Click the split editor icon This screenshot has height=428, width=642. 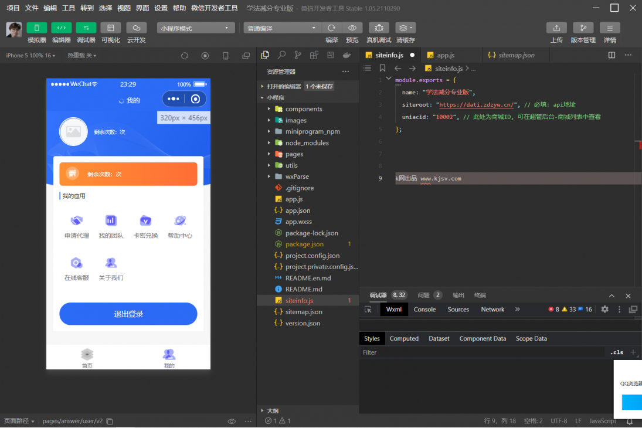[612, 55]
